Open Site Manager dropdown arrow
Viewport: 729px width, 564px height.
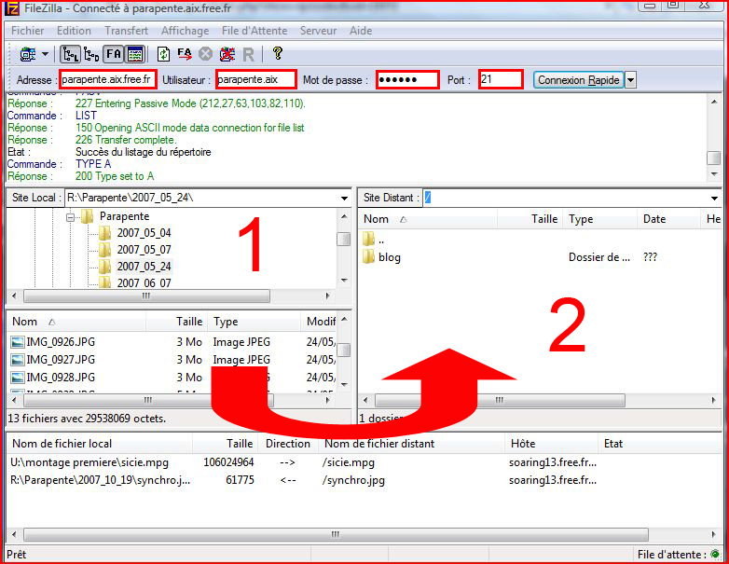click(x=45, y=54)
